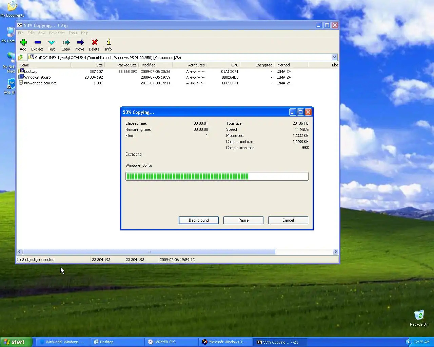This screenshot has height=347, width=434.
Task: Open the File menu
Action: [21, 33]
